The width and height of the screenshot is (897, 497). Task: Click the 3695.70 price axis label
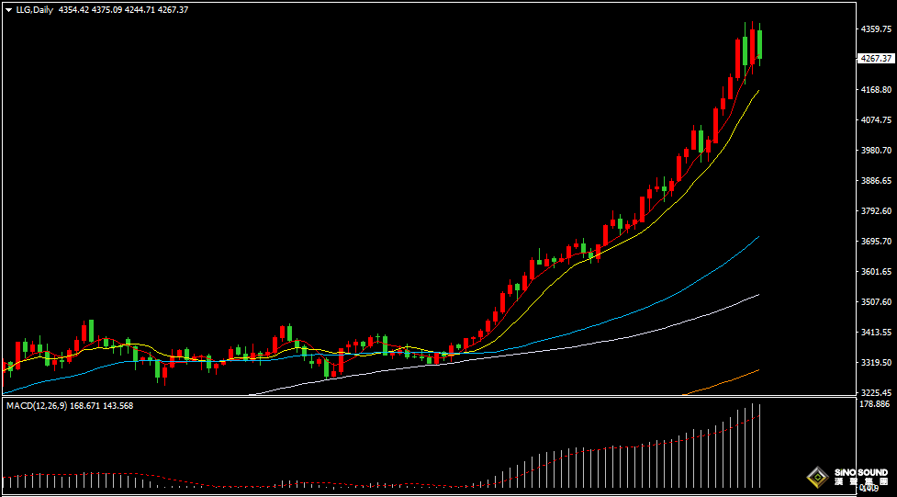[875, 242]
